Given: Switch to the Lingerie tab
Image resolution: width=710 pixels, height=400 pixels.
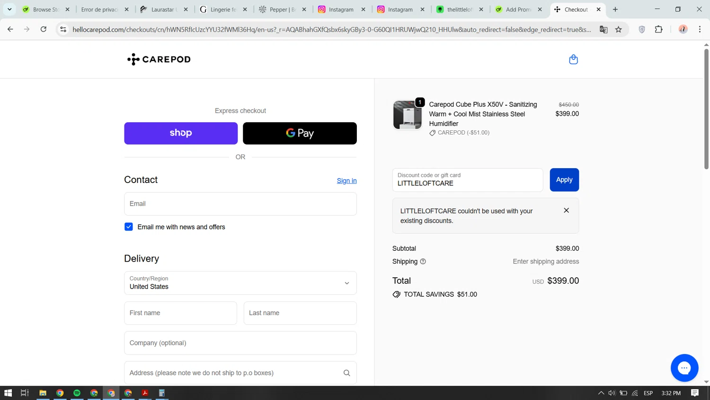Looking at the screenshot, I should pyautogui.click(x=223, y=9).
